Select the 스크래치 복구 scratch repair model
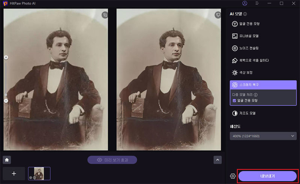The image size is (300, 184). pos(263,85)
